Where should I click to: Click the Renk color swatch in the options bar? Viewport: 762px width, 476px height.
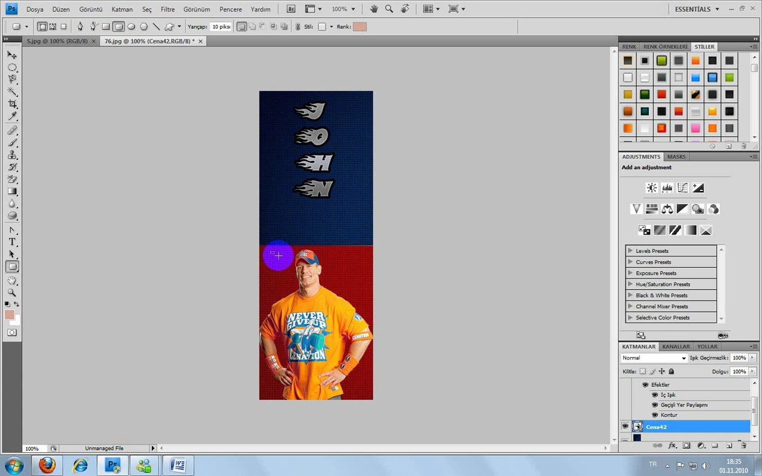point(360,27)
